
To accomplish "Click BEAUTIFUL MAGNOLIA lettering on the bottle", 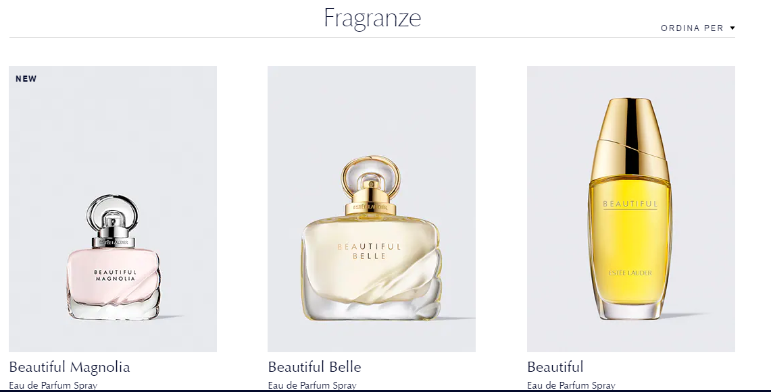I will coord(115,275).
